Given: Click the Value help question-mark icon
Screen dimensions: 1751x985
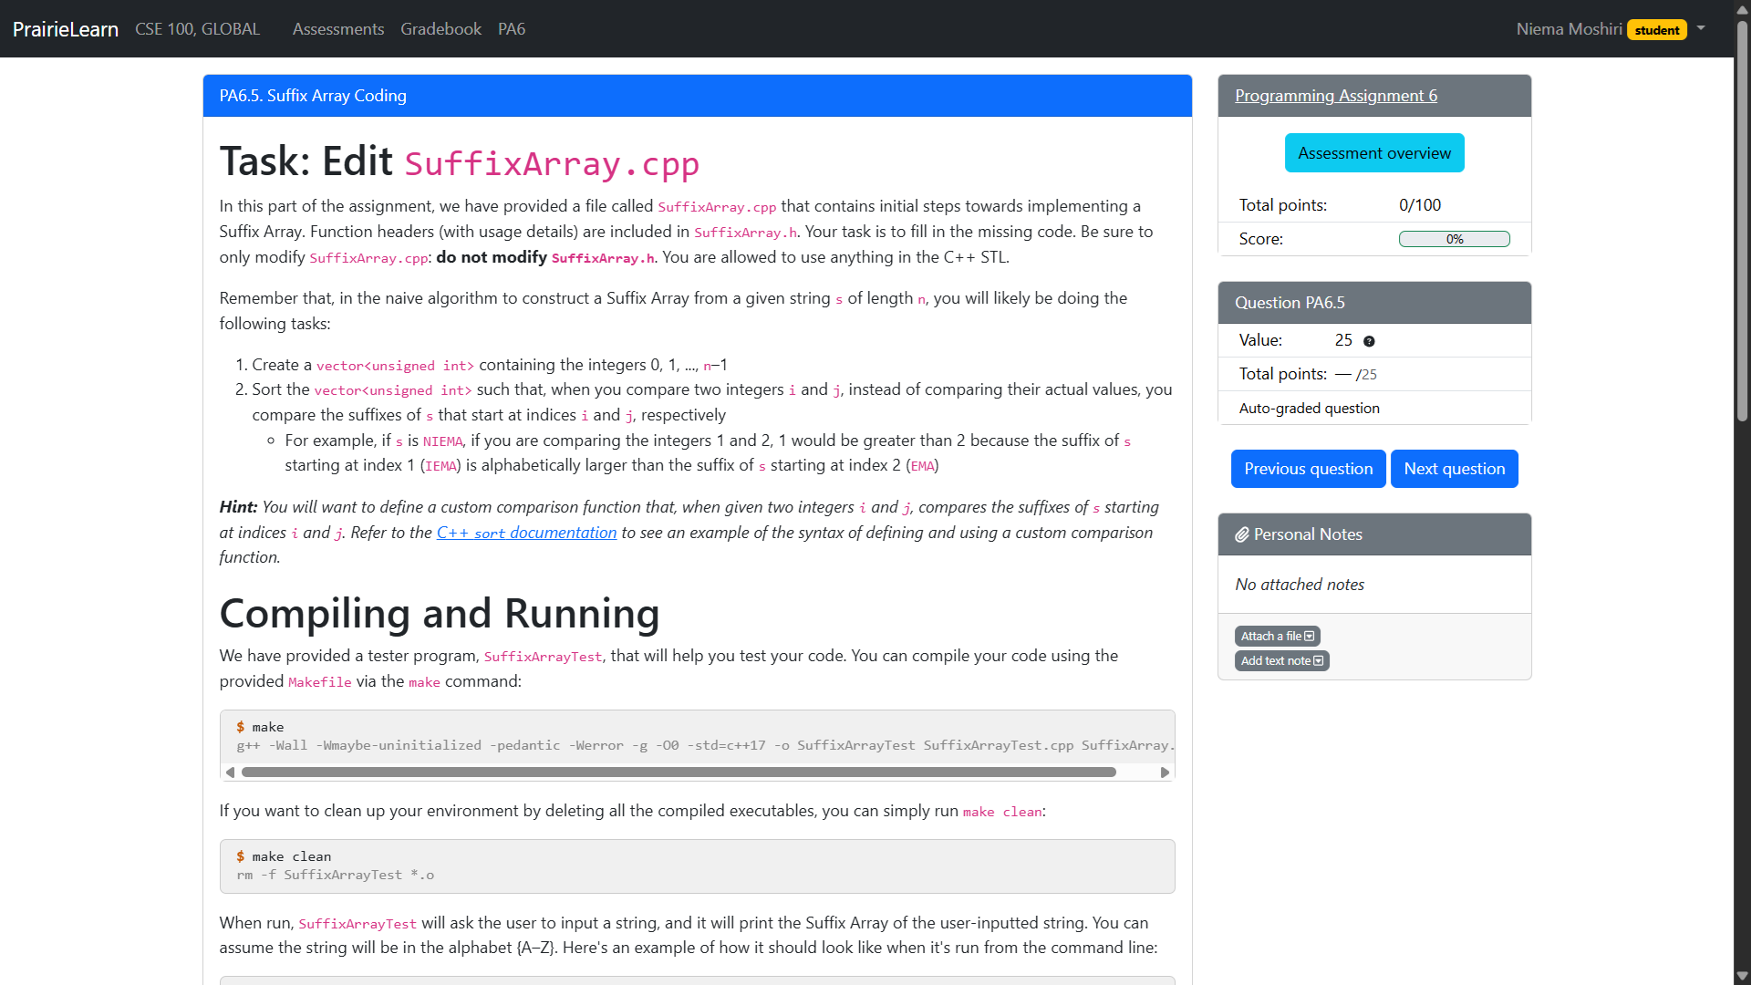Looking at the screenshot, I should tap(1369, 341).
